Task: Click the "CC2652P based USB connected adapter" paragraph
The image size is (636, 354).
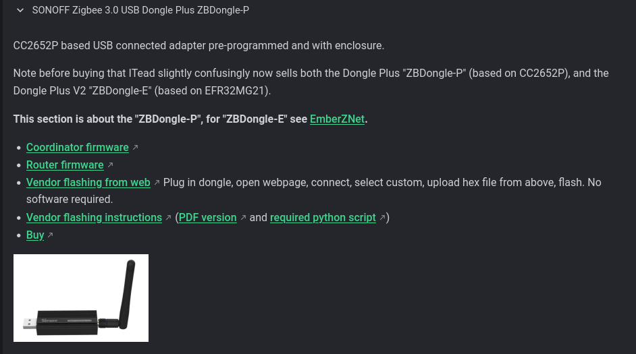Action: [198, 46]
